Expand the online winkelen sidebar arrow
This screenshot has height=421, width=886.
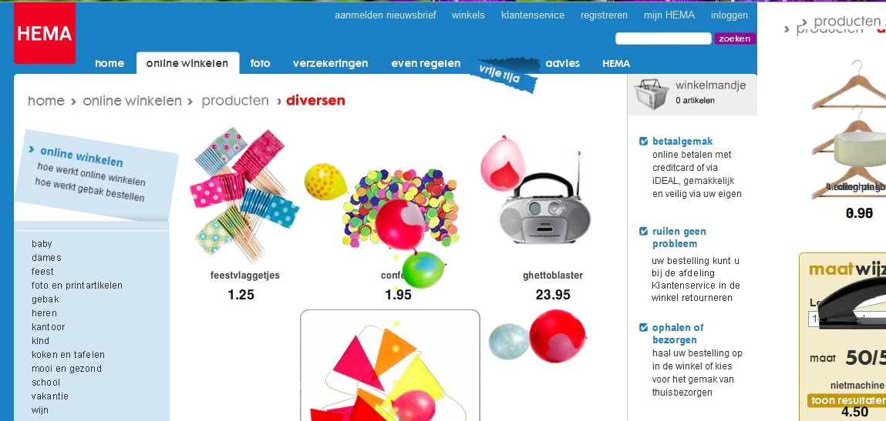click(31, 150)
